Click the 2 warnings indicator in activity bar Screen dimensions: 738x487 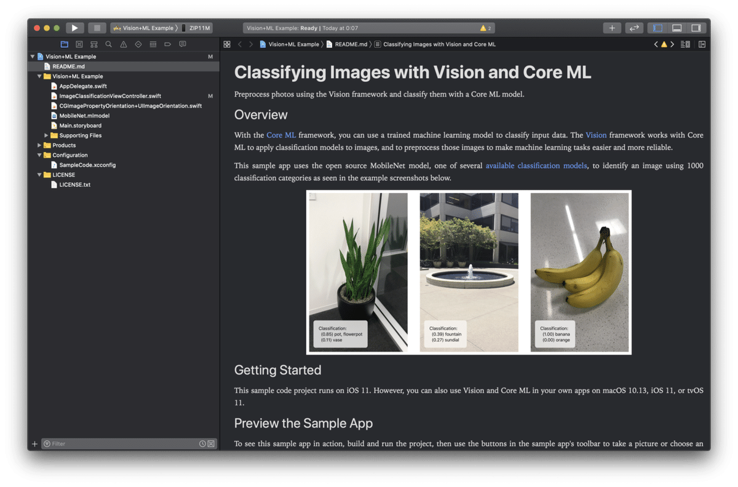486,28
